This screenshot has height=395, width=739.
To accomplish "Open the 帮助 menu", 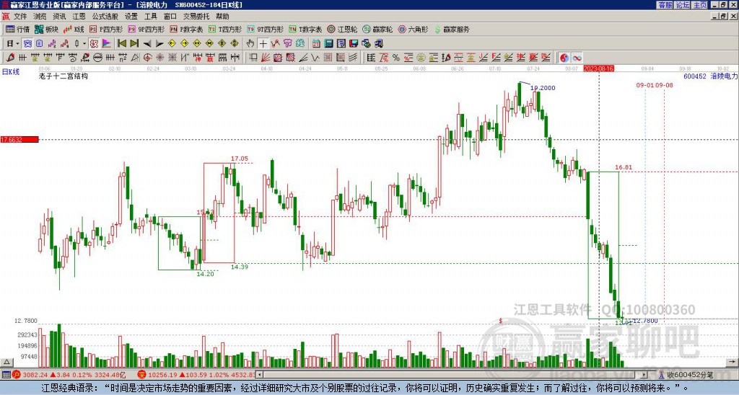I will point(222,17).
